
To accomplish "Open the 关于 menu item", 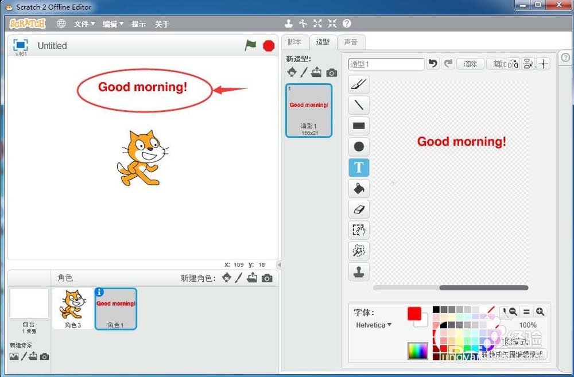I will [162, 24].
